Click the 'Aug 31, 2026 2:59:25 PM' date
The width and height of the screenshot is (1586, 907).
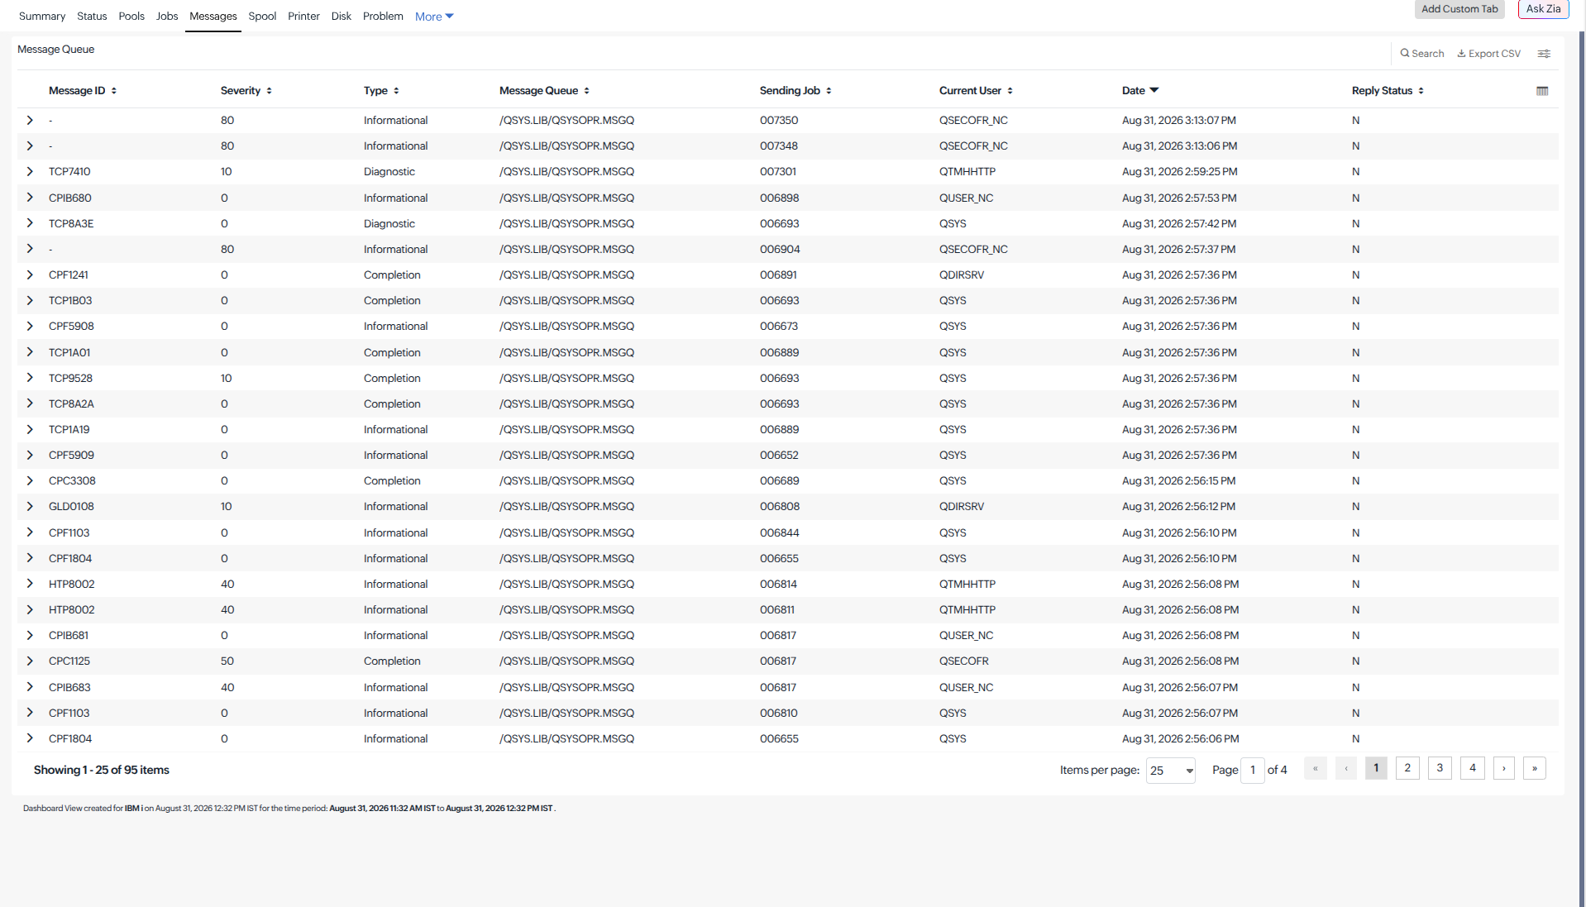tap(1179, 172)
